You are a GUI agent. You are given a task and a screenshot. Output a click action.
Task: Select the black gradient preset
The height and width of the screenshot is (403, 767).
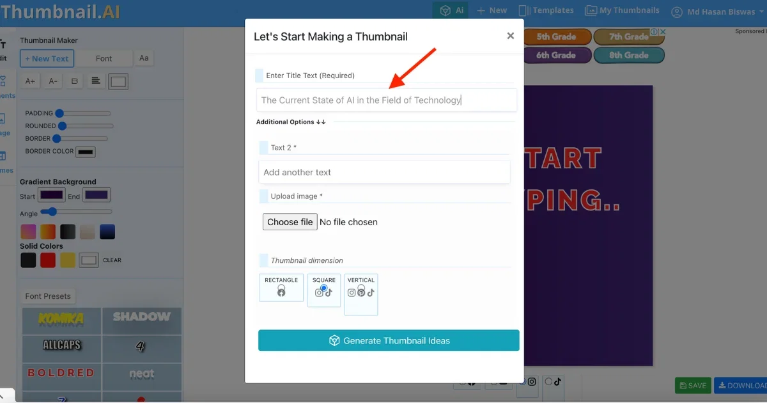point(68,232)
